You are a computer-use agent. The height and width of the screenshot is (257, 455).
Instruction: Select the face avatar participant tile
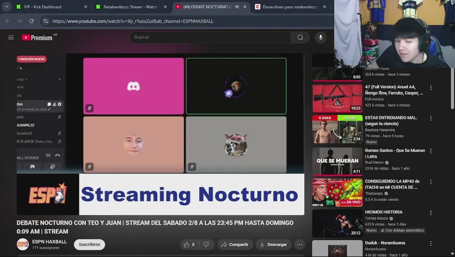(133, 145)
